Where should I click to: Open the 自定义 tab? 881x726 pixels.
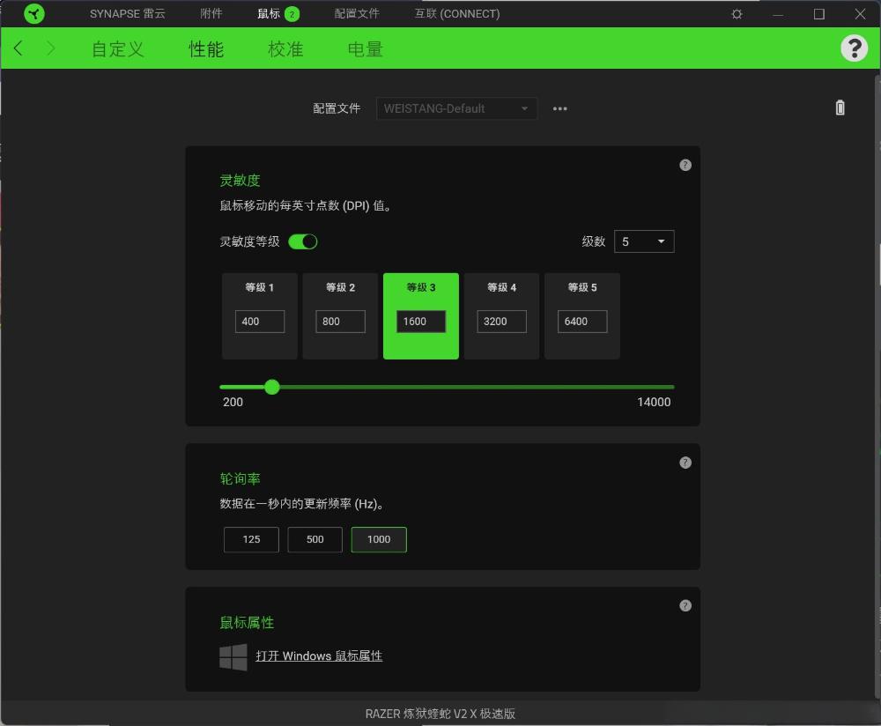(117, 49)
